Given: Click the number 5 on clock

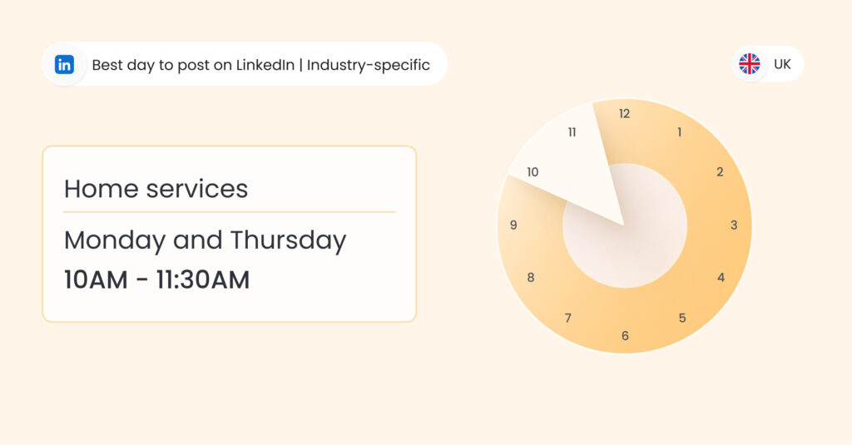Looking at the screenshot, I should [x=682, y=318].
